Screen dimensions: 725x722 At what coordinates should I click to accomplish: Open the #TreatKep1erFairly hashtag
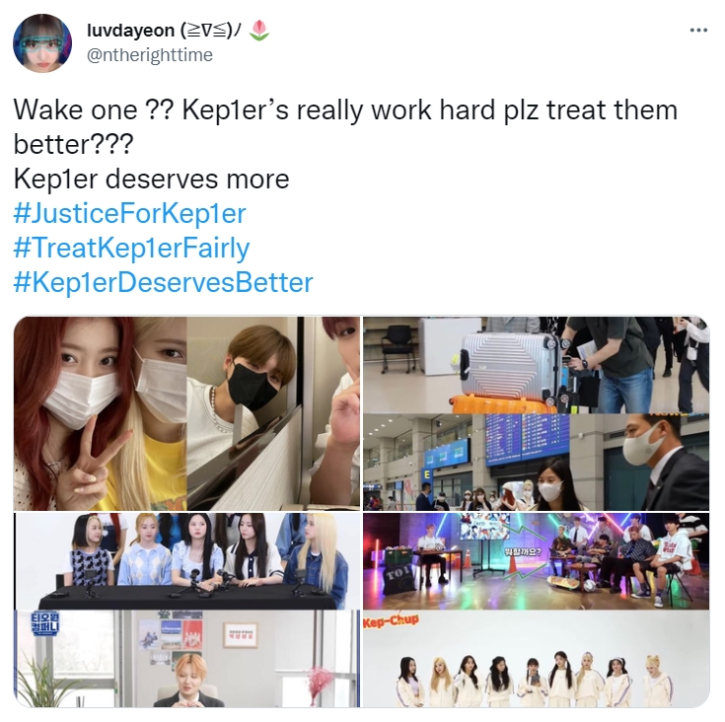tap(131, 249)
